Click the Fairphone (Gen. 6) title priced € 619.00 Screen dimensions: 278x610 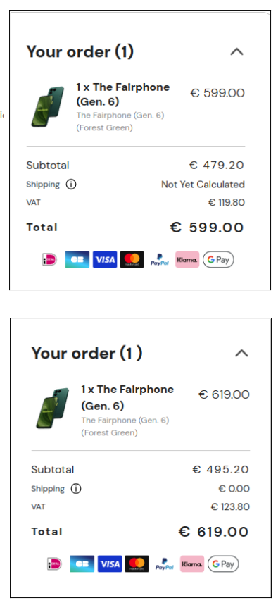pyautogui.click(x=127, y=397)
